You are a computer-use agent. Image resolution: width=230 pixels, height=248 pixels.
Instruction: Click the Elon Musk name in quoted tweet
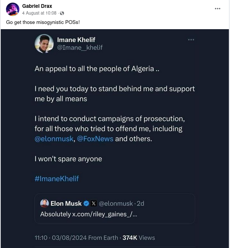(x=66, y=203)
